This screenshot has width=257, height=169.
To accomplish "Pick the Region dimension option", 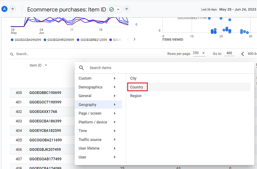I will coord(136,96).
